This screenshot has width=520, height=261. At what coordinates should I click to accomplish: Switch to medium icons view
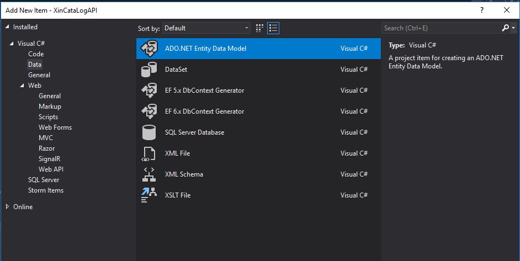tap(259, 28)
